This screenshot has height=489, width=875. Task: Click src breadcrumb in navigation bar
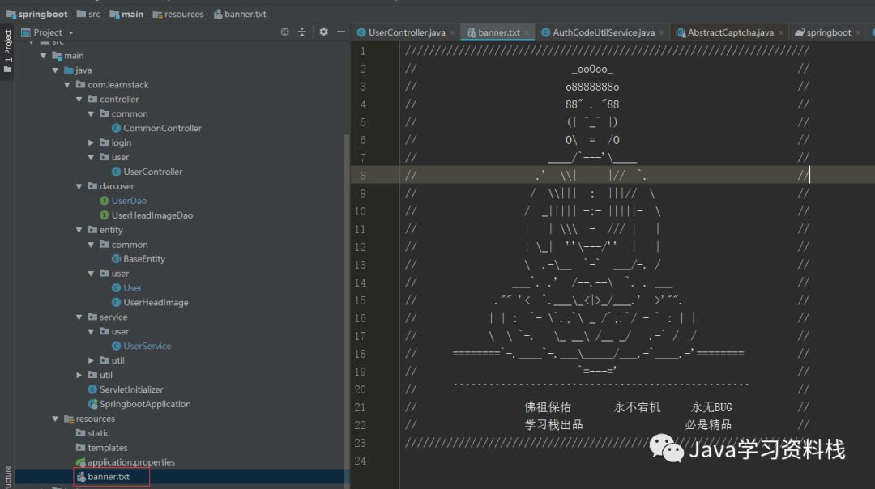(x=88, y=14)
